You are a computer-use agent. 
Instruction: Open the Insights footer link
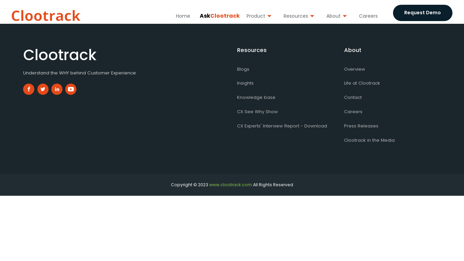245,83
